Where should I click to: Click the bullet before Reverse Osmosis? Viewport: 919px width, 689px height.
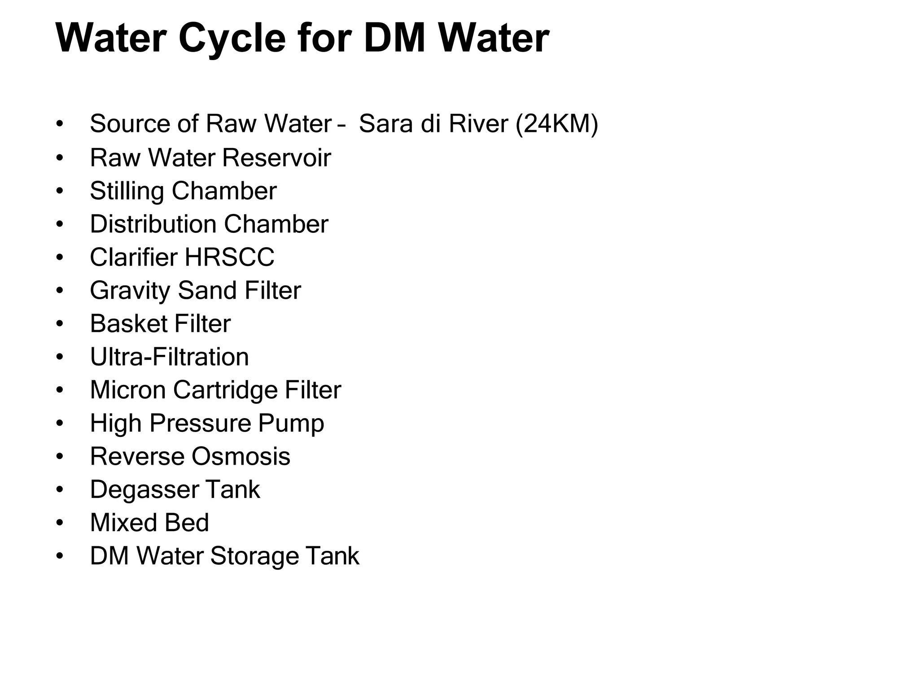click(x=60, y=457)
